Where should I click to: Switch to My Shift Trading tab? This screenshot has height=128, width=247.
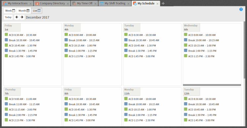tap(115, 3)
